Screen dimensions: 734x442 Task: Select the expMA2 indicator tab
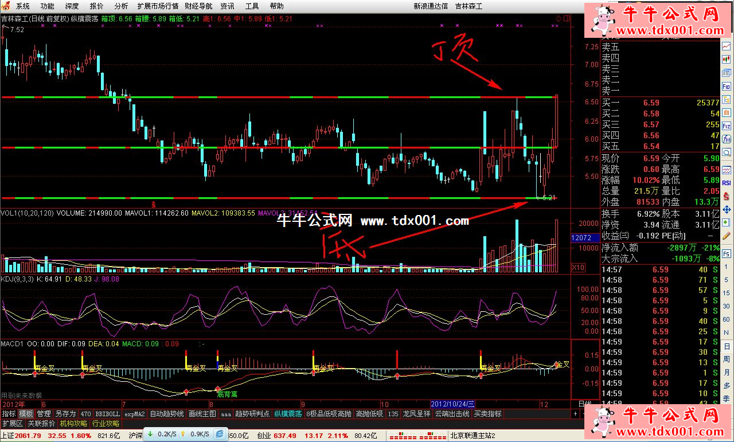(135, 413)
